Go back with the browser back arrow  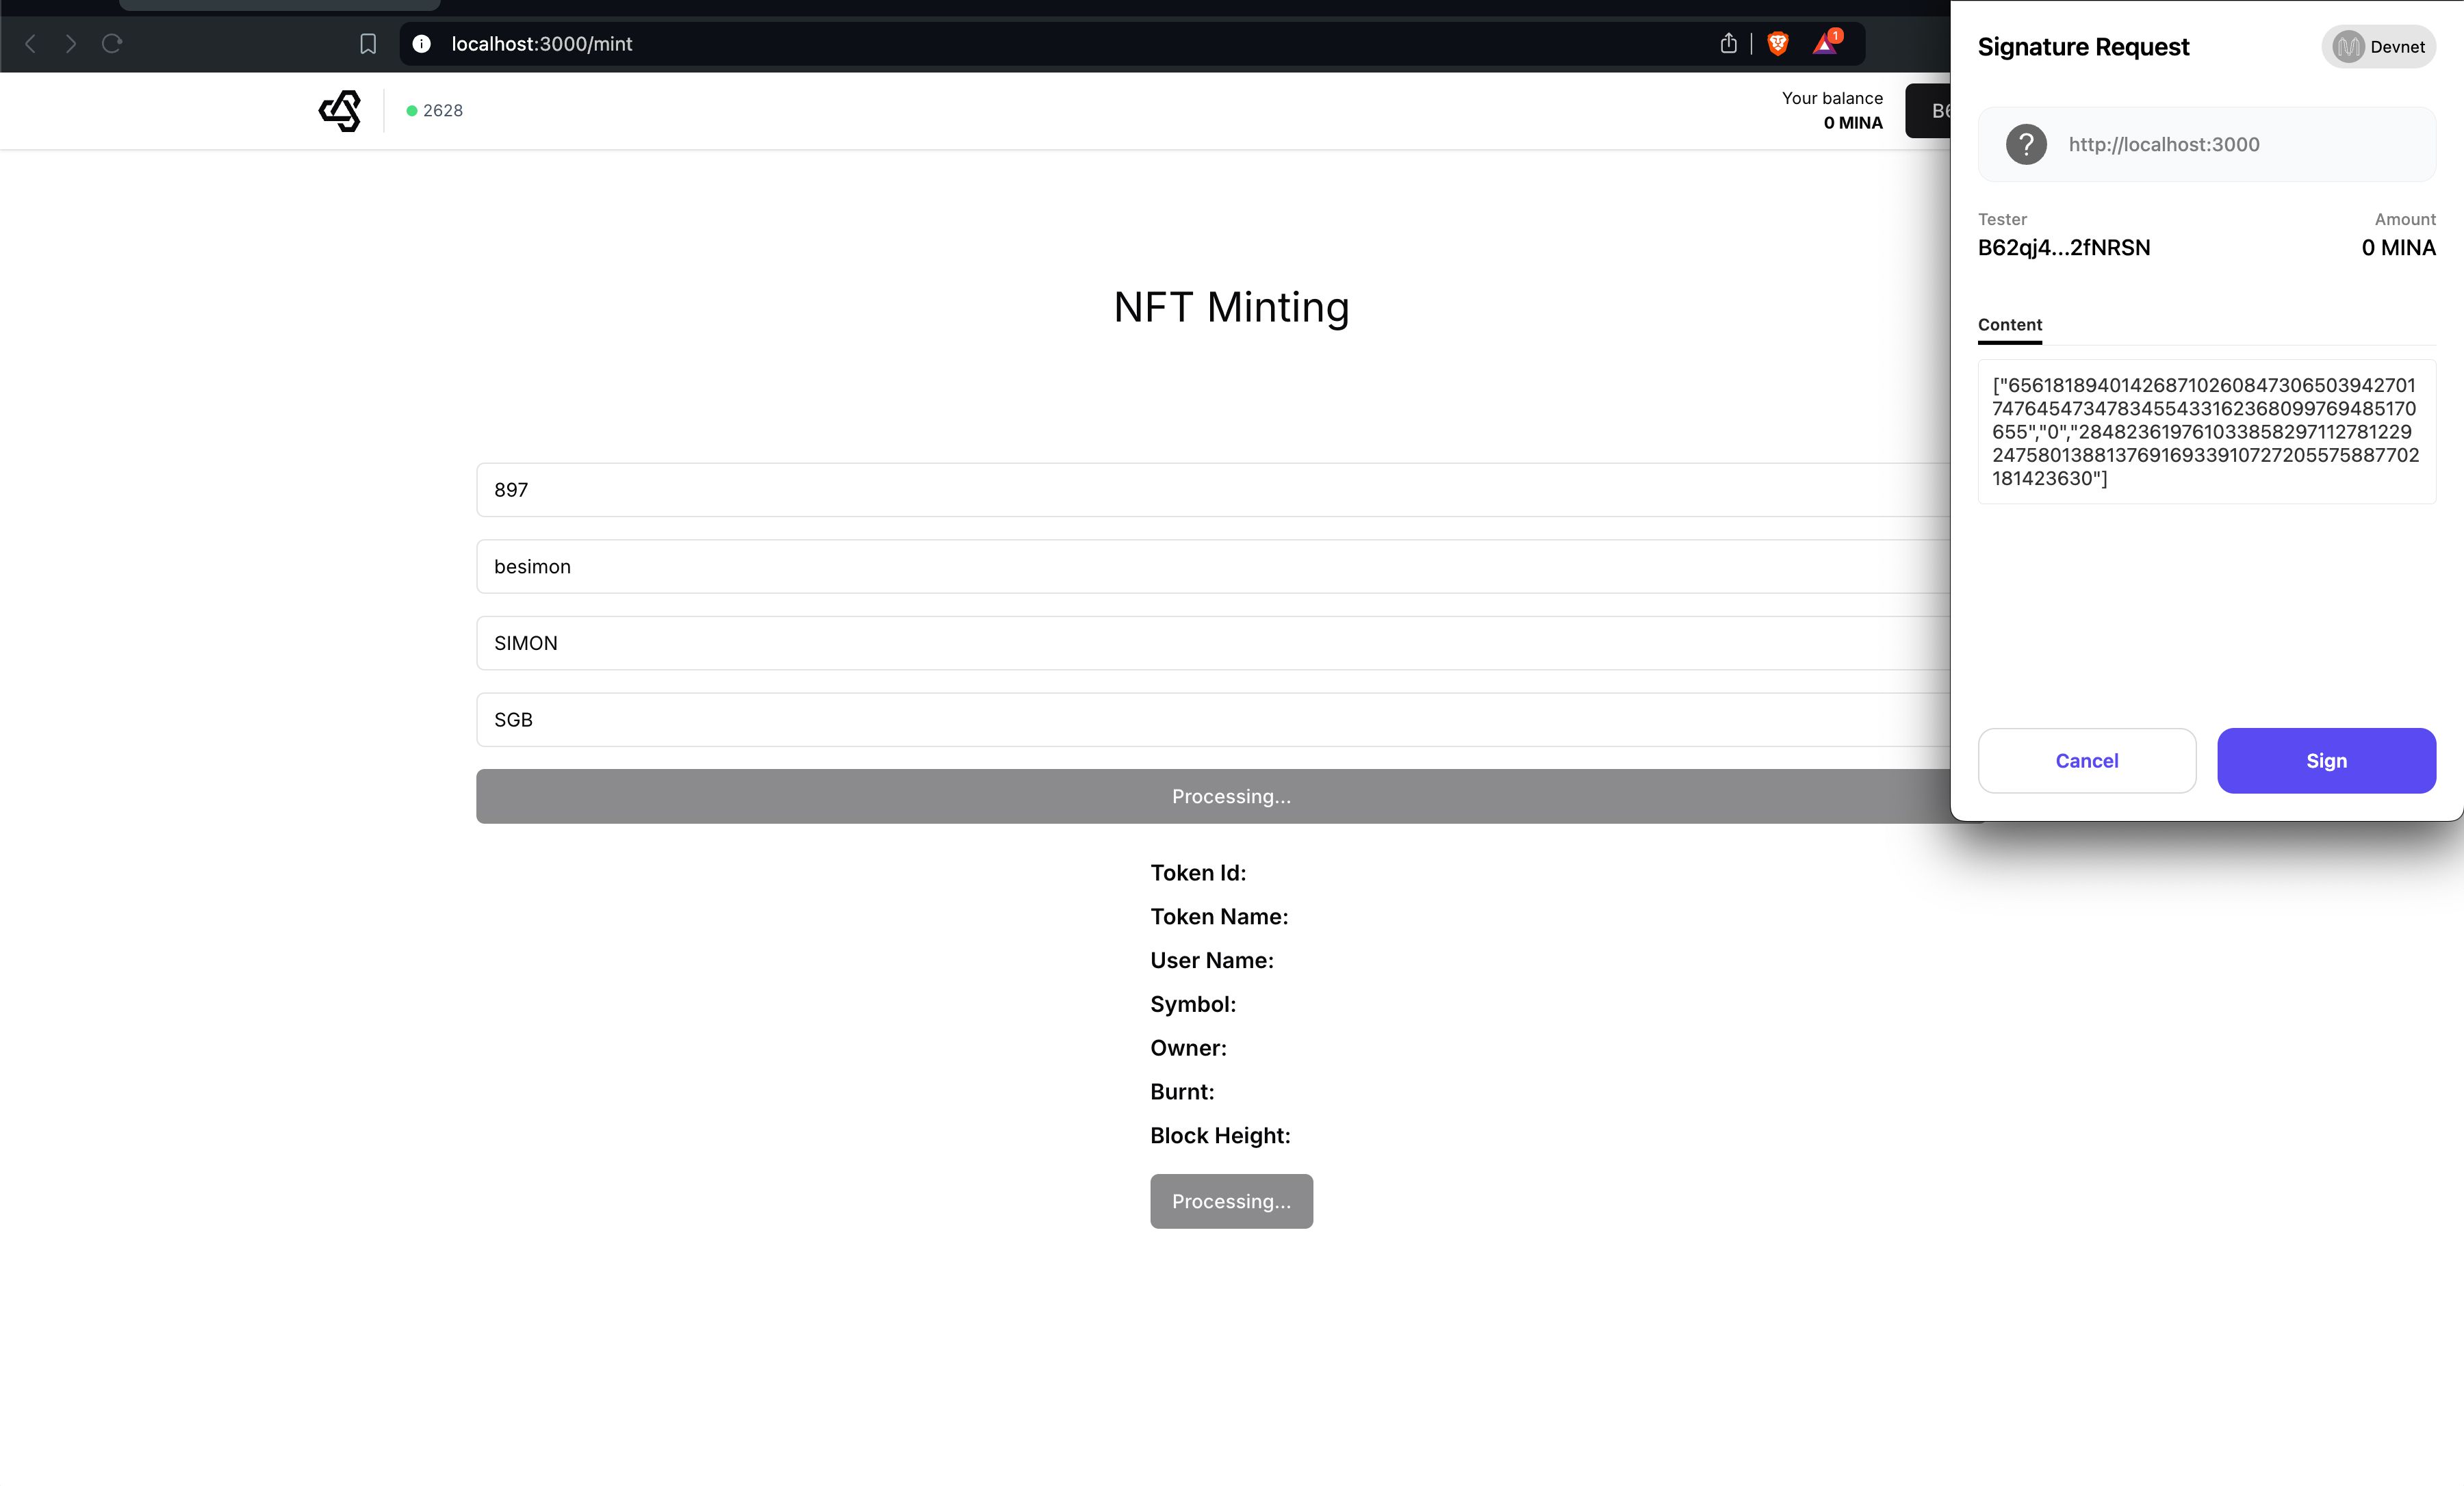(x=30, y=44)
